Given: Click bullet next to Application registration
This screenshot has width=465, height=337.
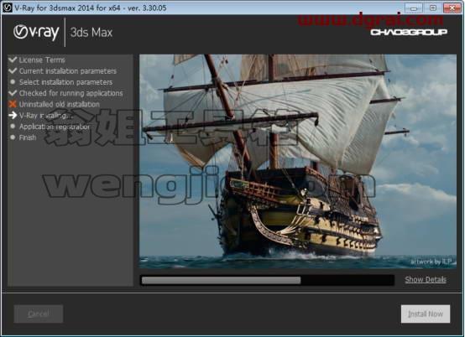Looking at the screenshot, I should pos(13,126).
